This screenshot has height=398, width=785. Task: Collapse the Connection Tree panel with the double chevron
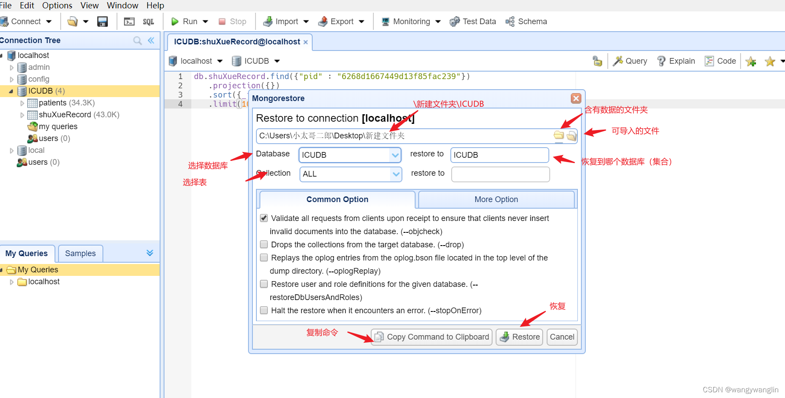[151, 40]
